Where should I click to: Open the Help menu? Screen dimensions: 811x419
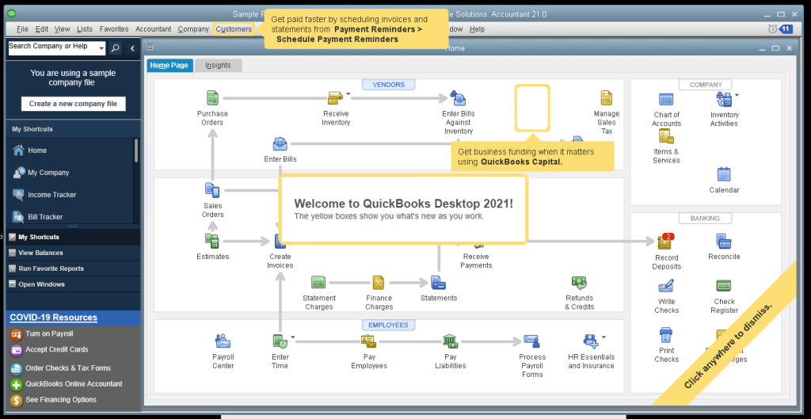pyautogui.click(x=477, y=29)
